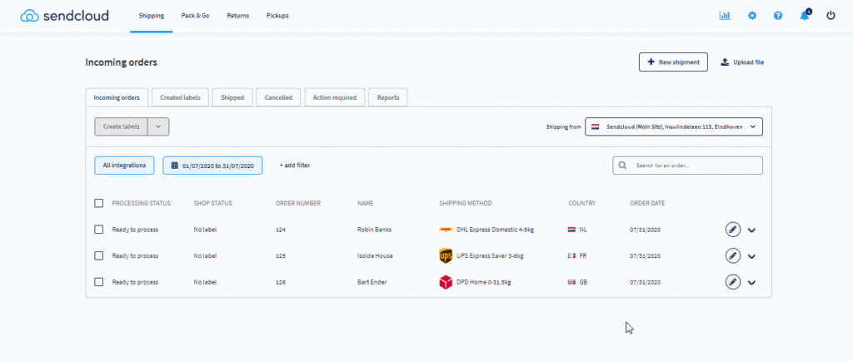Select the Robin Banks order checkbox
Viewport: 853px width, 361px height.
click(98, 230)
